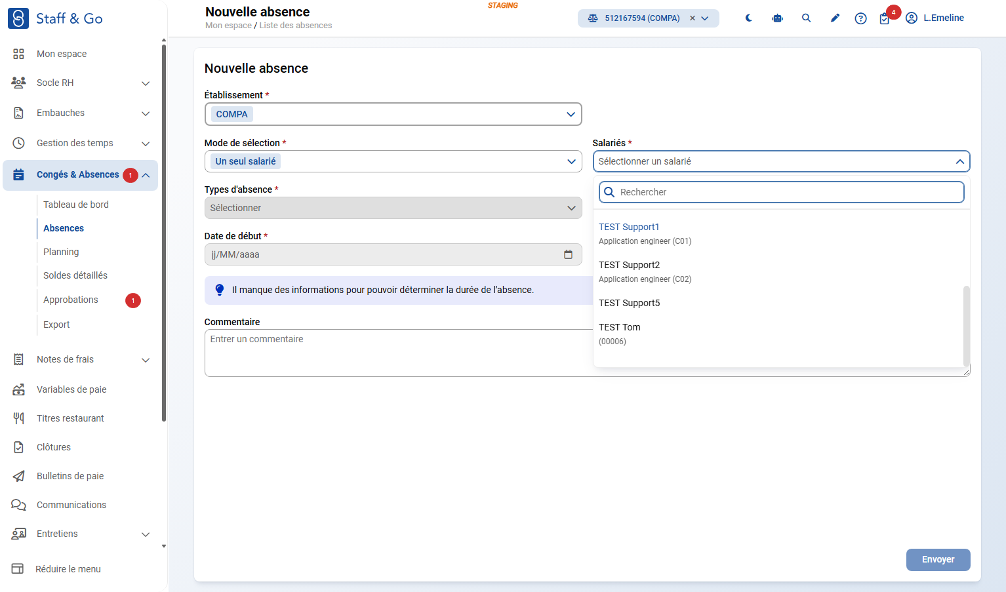The height and width of the screenshot is (592, 1006).
Task: Follow the Mon espace breadcrumb link
Action: point(228,26)
